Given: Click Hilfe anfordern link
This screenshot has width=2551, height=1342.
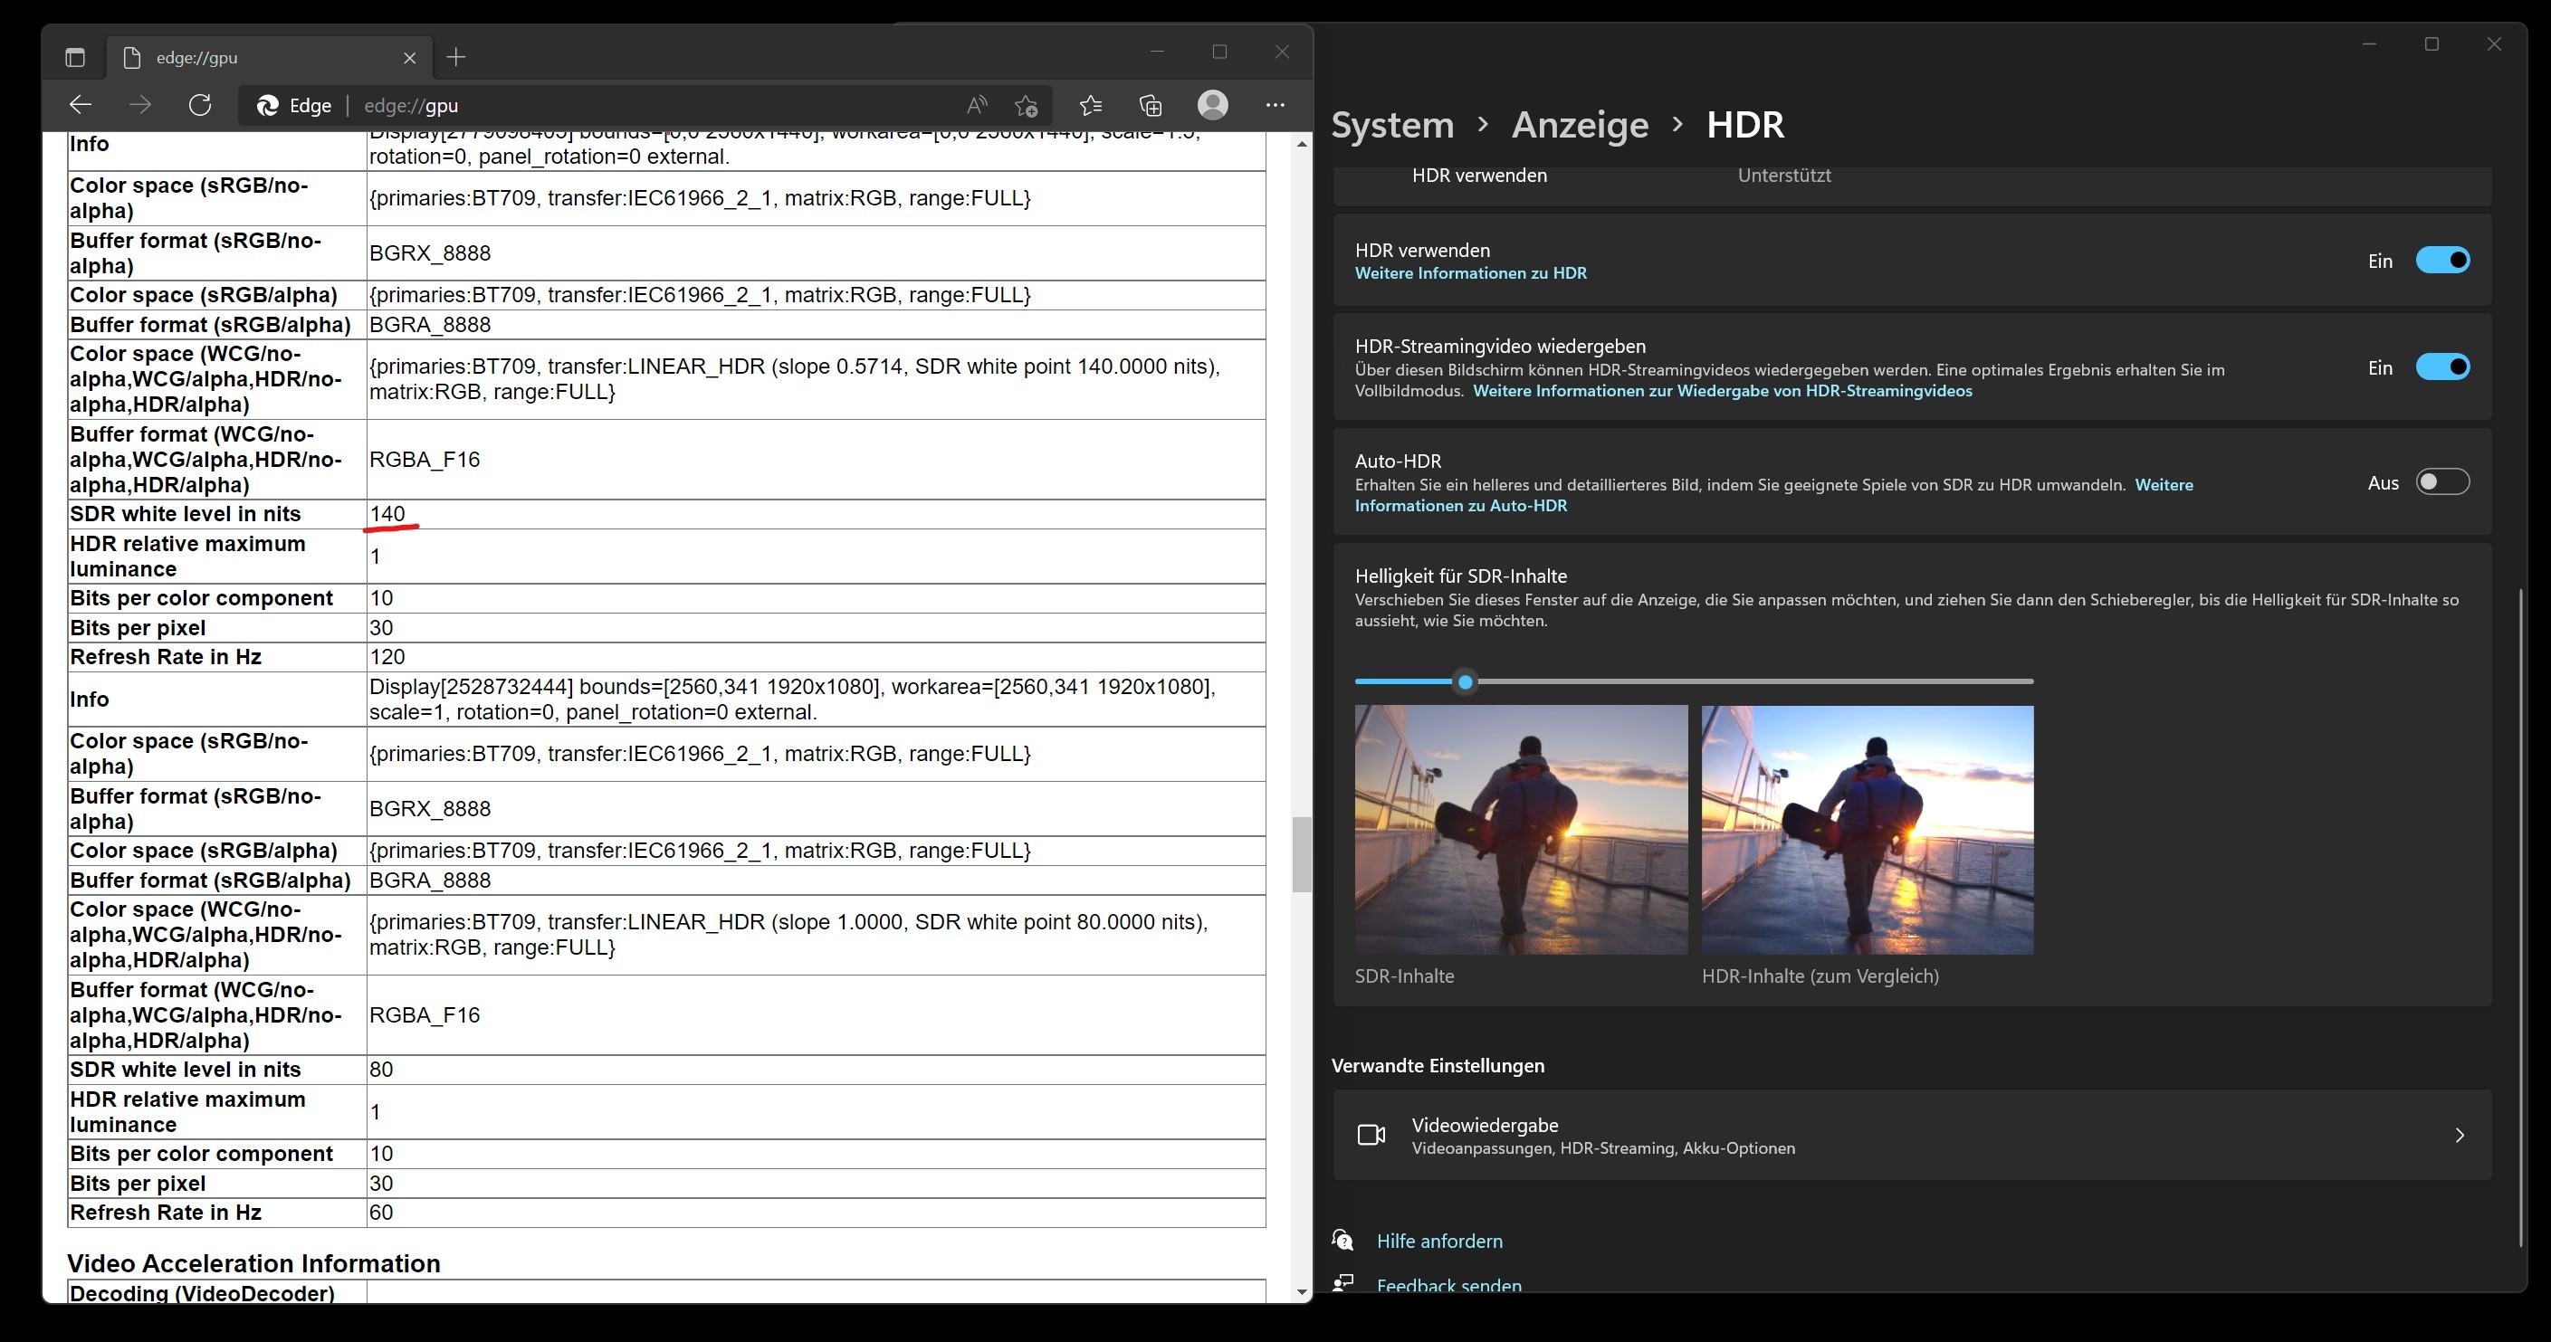Looking at the screenshot, I should 1439,1241.
